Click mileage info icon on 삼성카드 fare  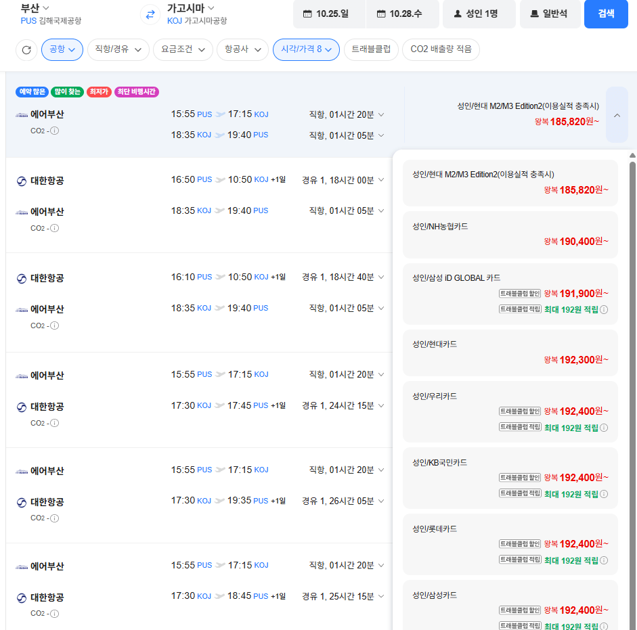coord(604,627)
